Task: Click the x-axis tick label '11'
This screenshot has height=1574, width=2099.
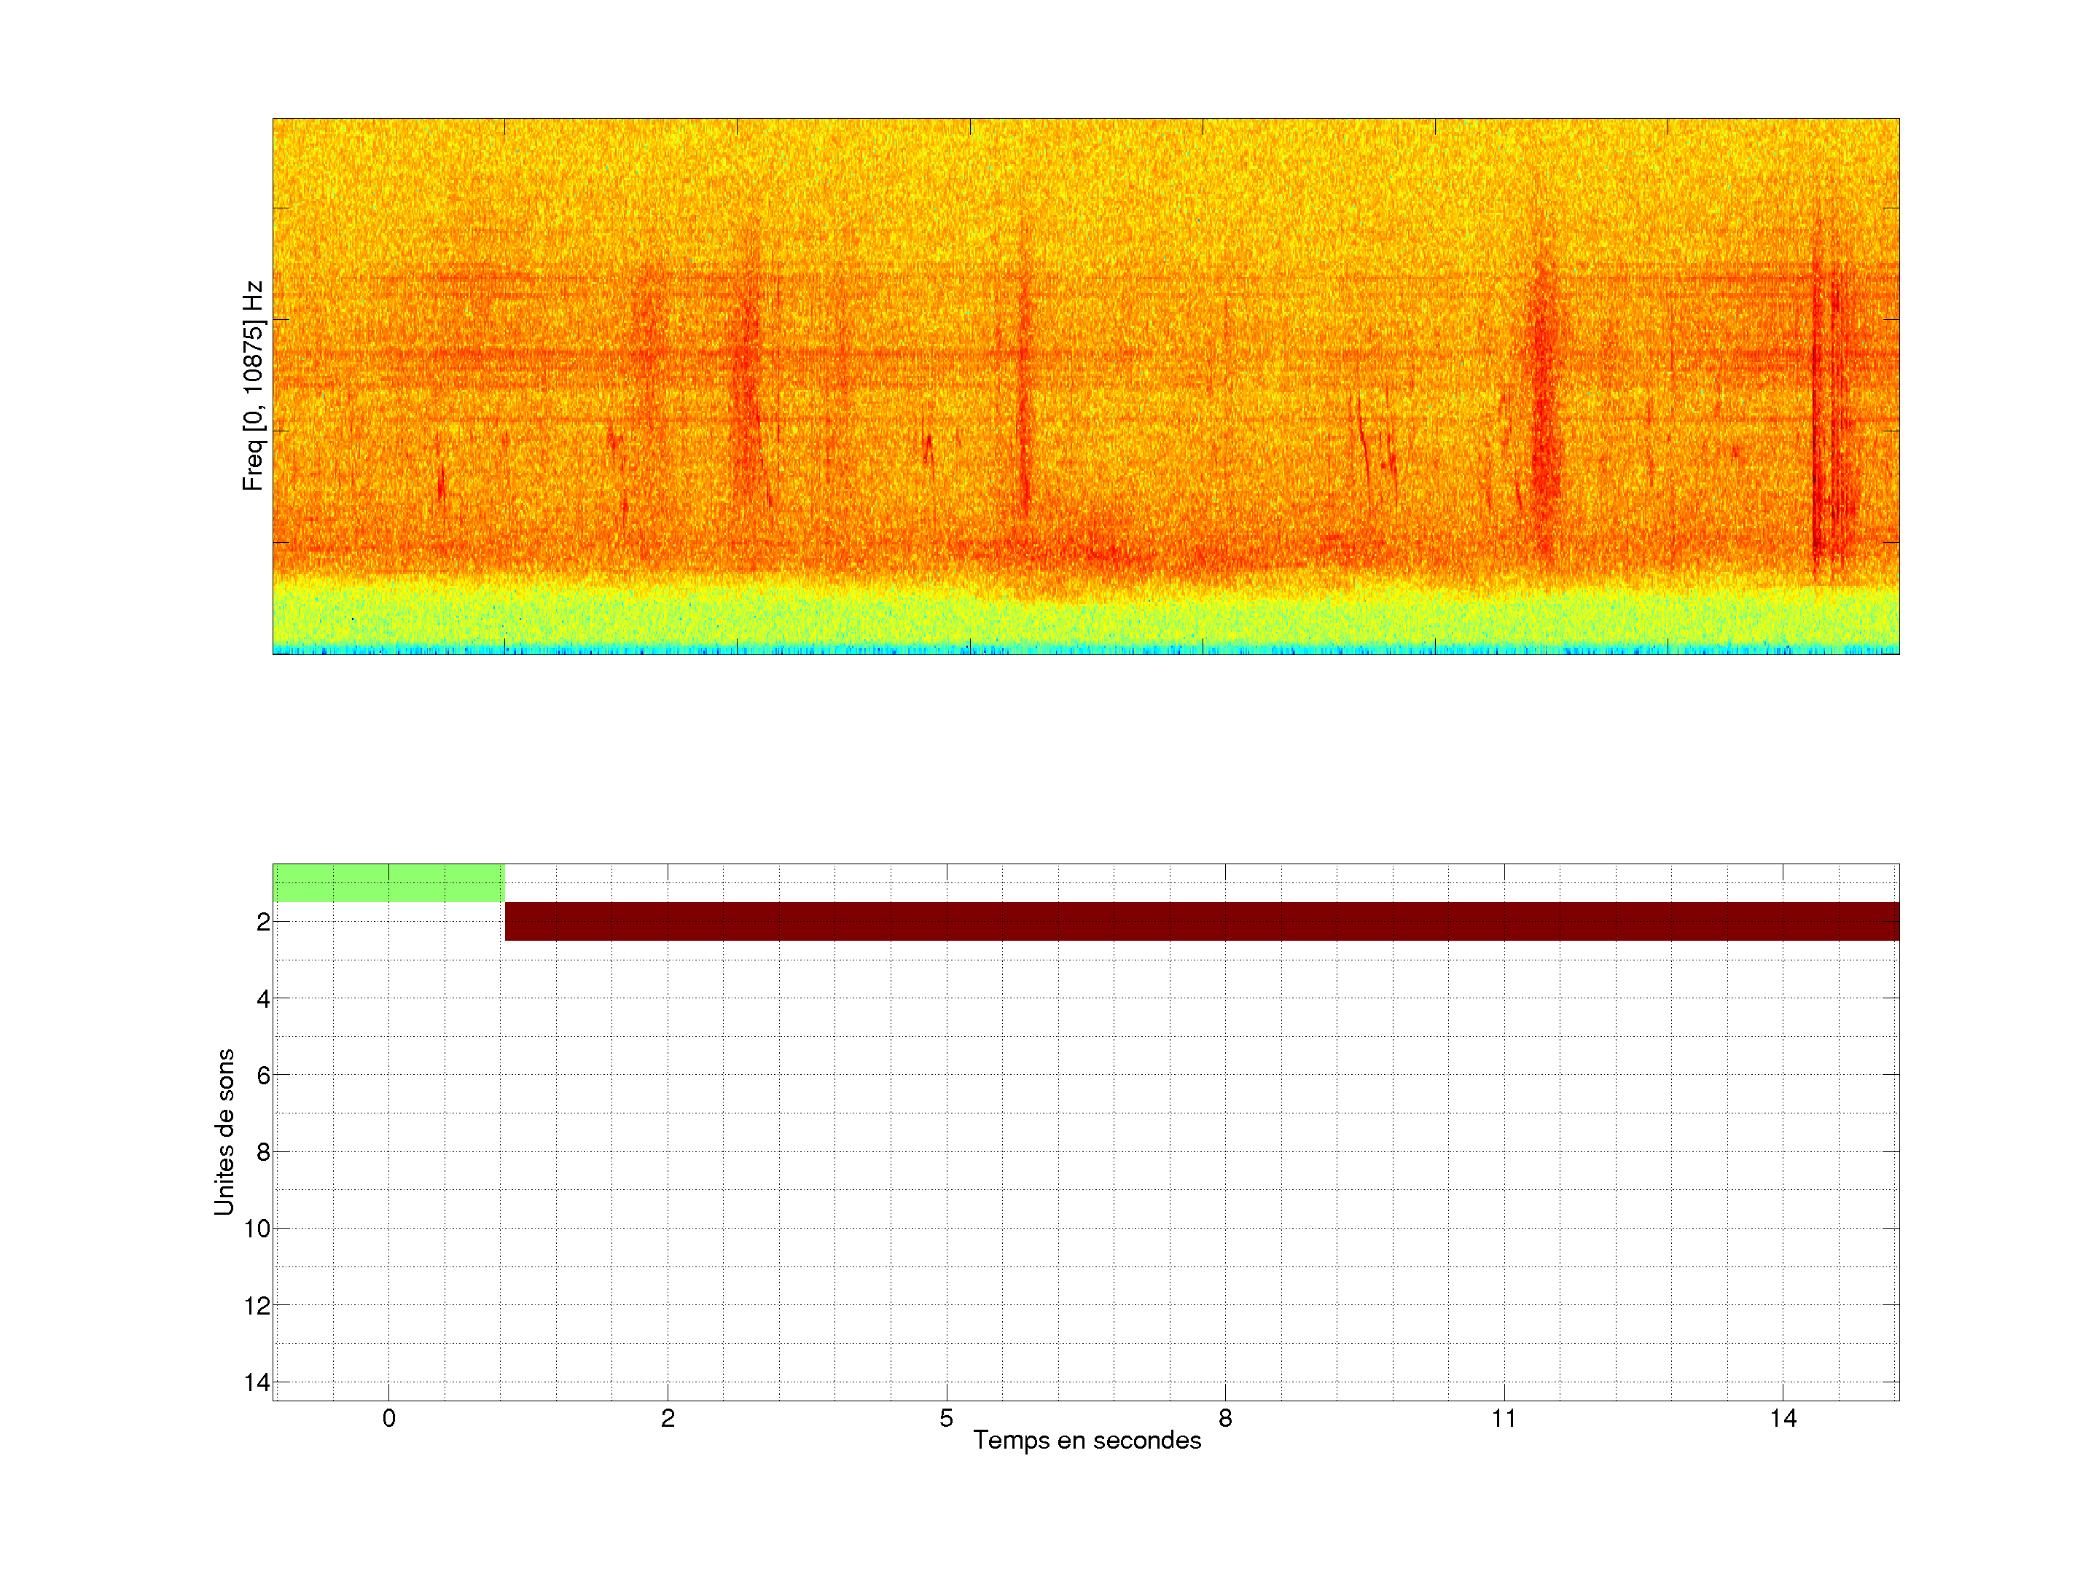Action: [1503, 1418]
